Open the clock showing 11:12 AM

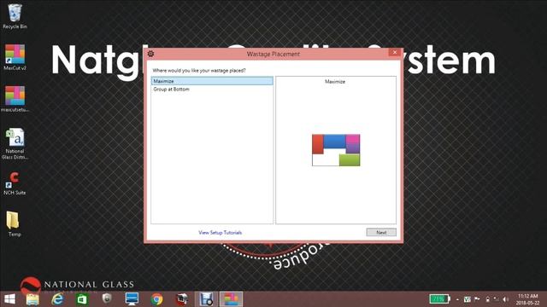[x=527, y=299]
